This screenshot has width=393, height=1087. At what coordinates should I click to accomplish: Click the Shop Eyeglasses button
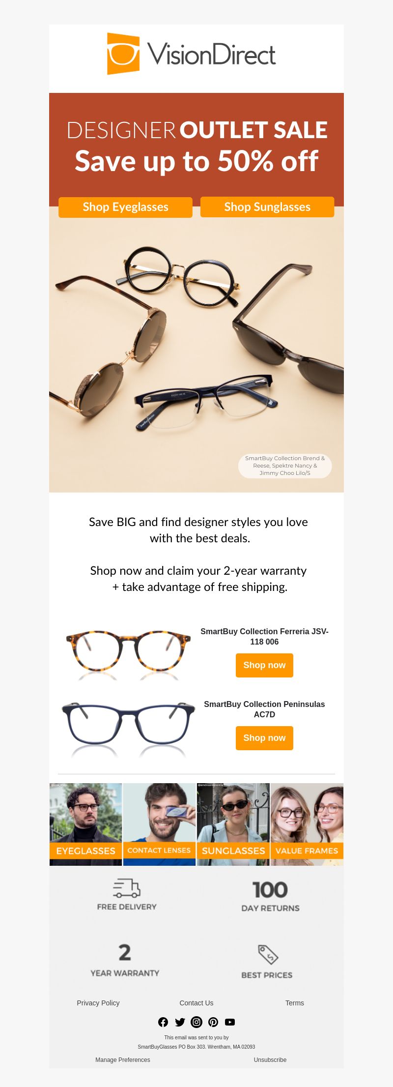[x=125, y=207]
